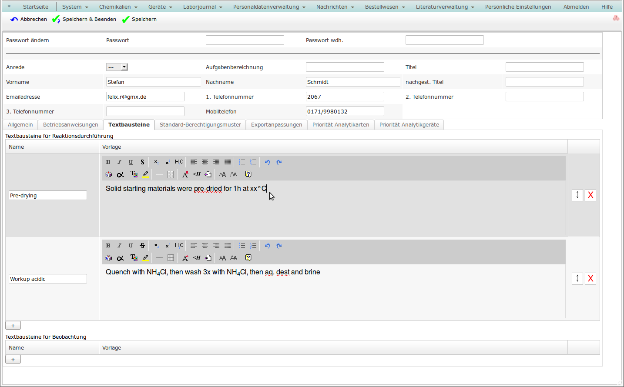624x387 pixels.
Task: Click Speichern & Beenden
Action: coord(84,19)
